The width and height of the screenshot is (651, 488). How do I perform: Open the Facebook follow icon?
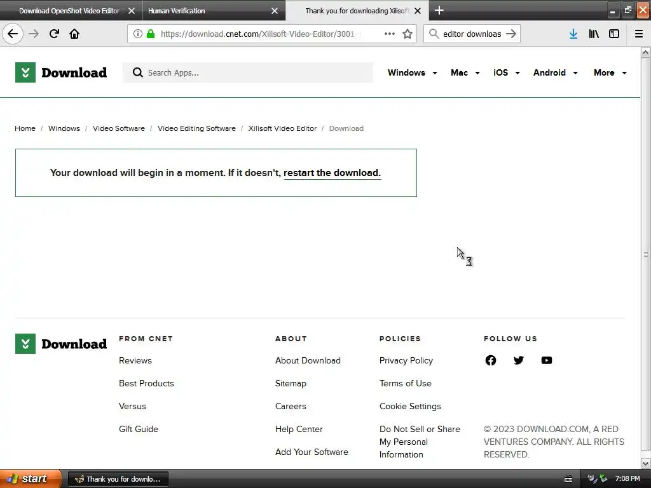click(491, 360)
